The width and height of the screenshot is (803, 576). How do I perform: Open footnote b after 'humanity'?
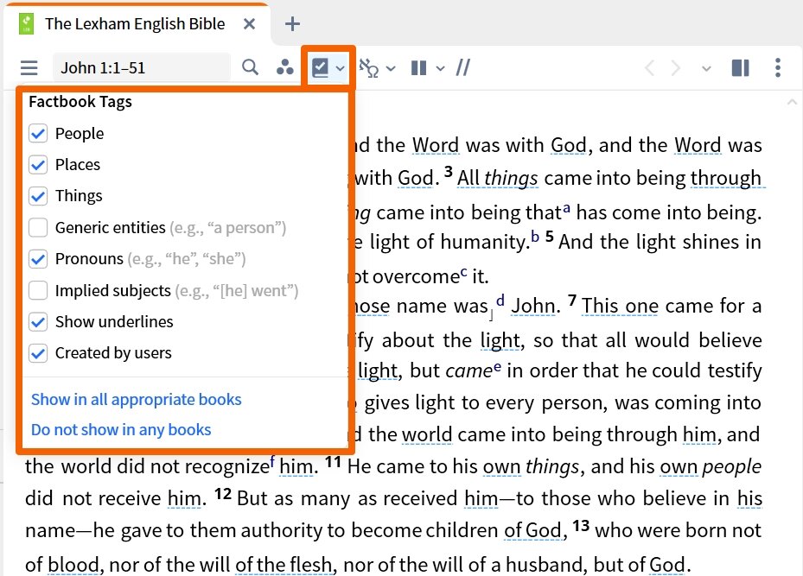click(535, 237)
